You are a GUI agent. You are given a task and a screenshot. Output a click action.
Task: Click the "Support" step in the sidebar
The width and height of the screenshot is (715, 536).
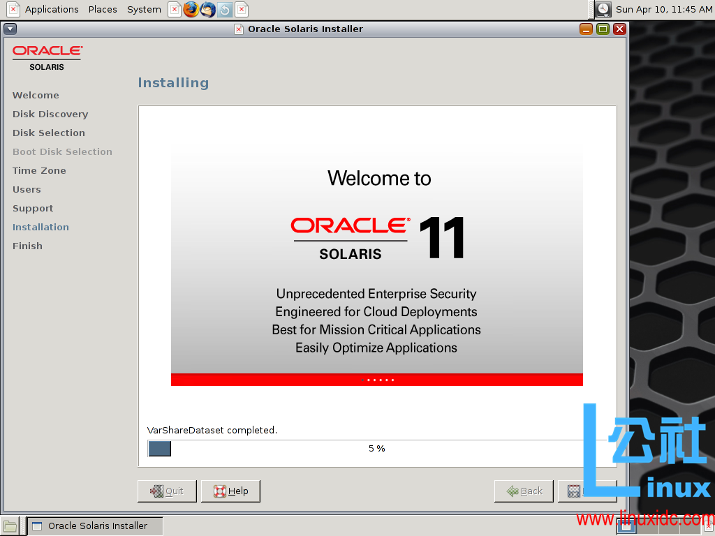click(33, 208)
